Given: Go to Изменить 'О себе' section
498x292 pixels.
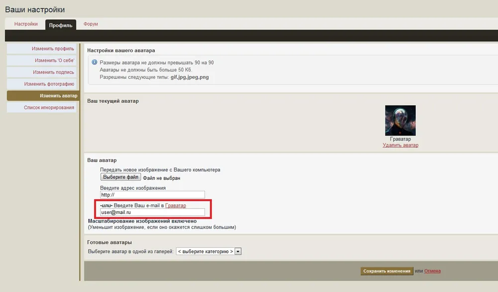Looking at the screenshot, I should coord(54,61).
